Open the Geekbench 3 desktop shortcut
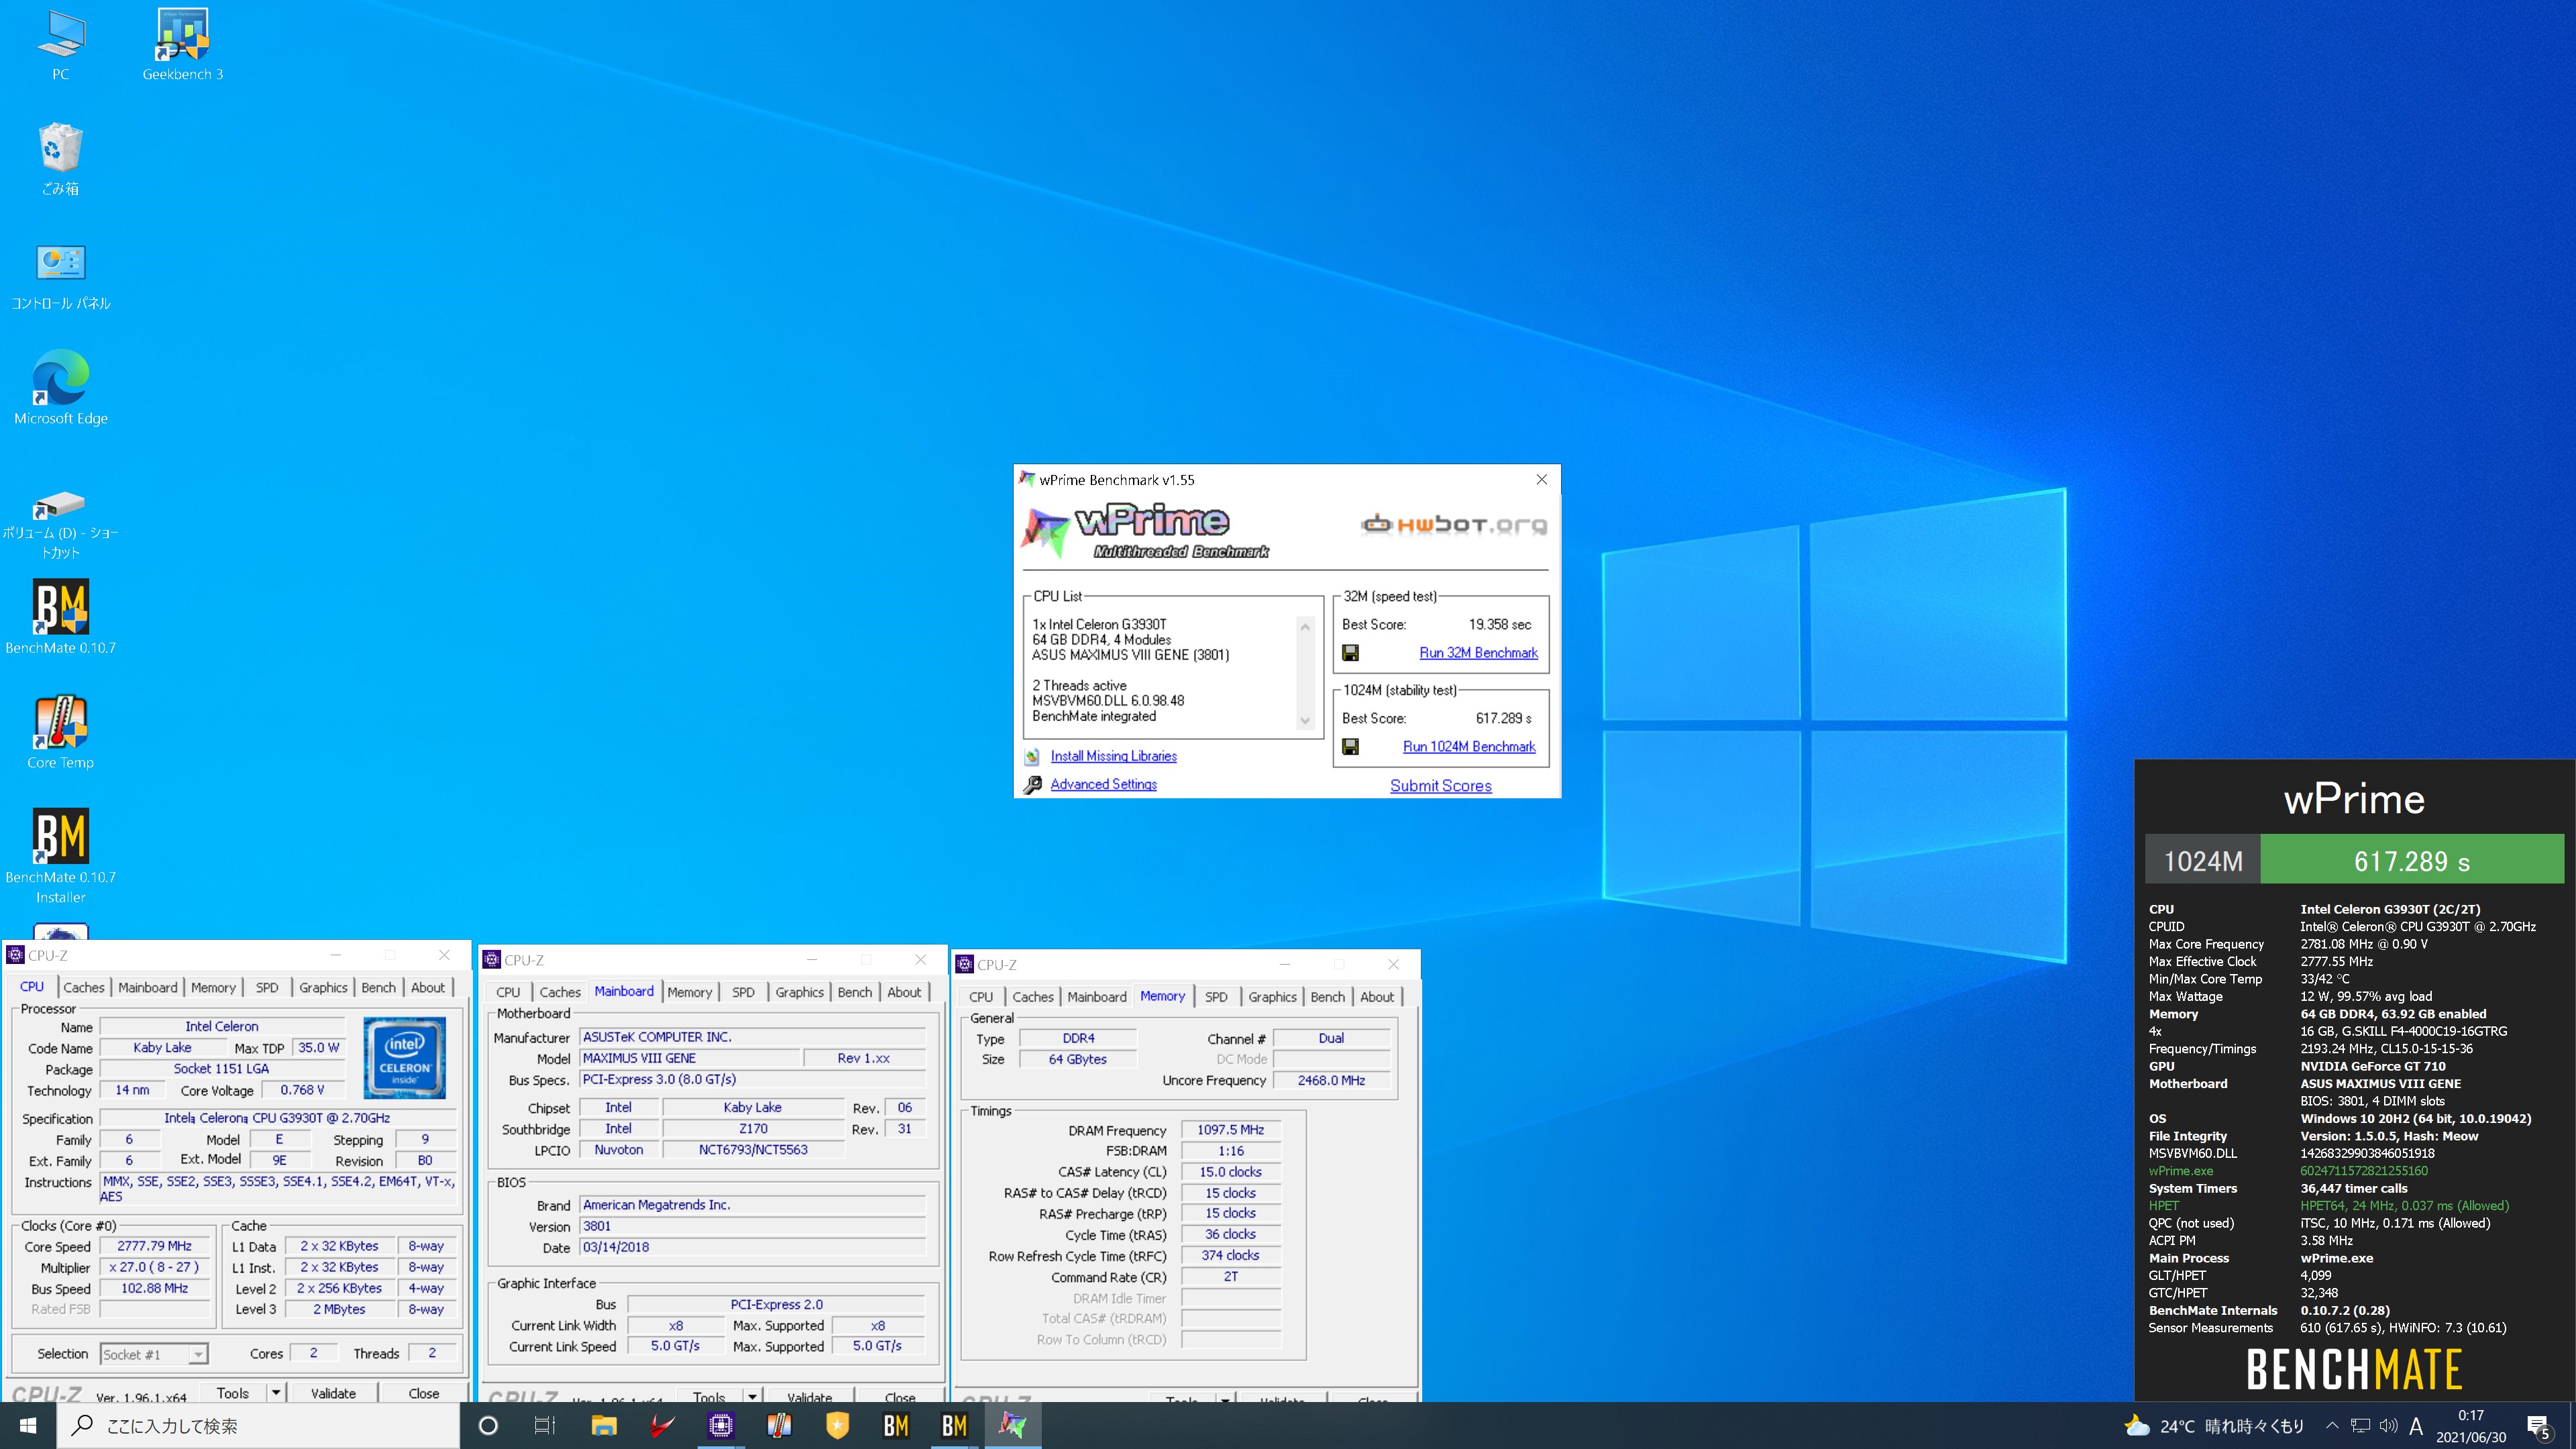Viewport: 2576px width, 1449px height. pos(182,45)
